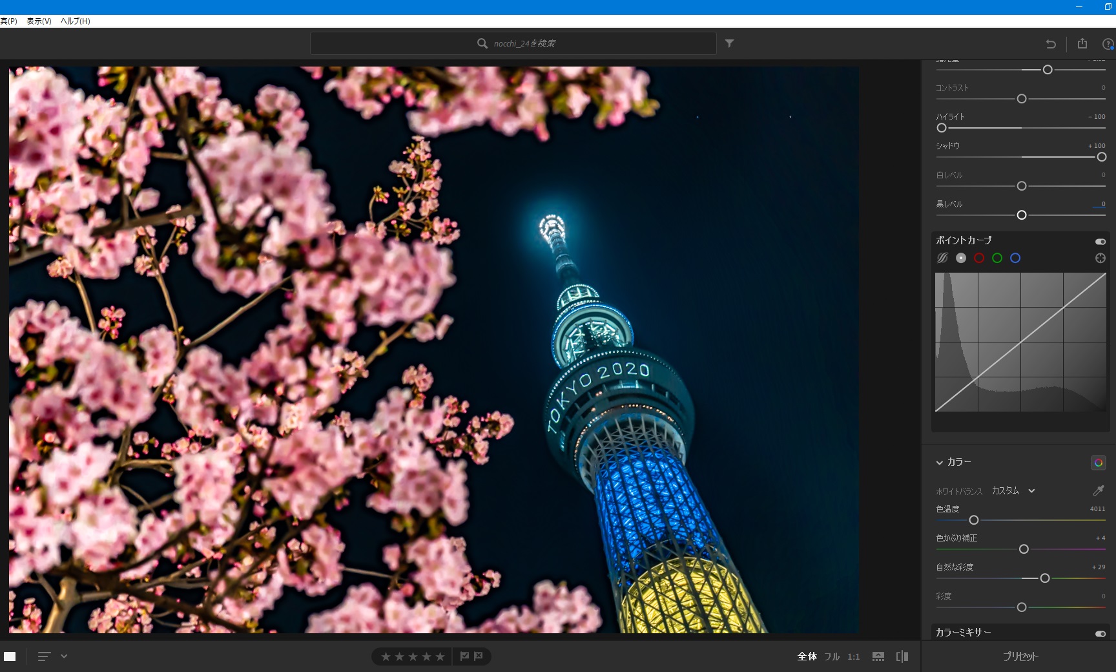The image size is (1116, 672).
Task: Click the コントラスト slider handle
Action: pos(1022,99)
